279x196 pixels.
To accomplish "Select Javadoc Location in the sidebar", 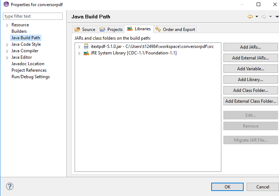I will point(28,64).
